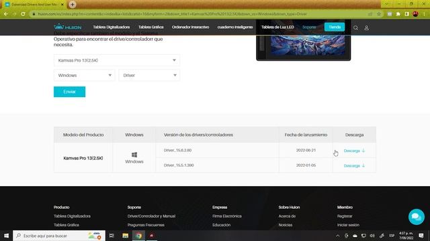Open footer link Preguntas Frecuentes
This screenshot has width=430, height=241.
pyautogui.click(x=146, y=225)
